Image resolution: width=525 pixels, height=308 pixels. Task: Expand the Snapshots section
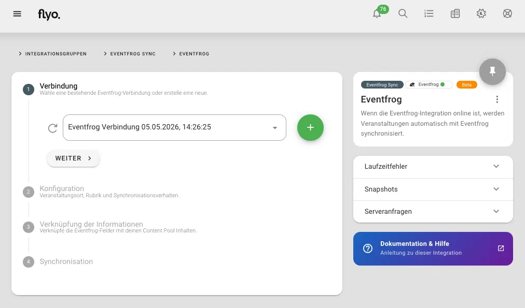[433, 189]
